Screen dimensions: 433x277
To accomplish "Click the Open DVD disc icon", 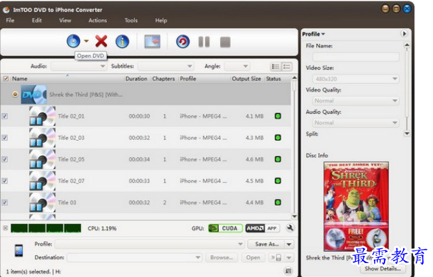I will click(73, 41).
